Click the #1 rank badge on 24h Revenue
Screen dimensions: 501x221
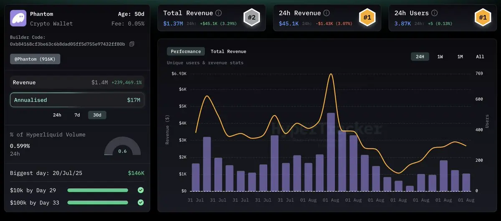(367, 18)
